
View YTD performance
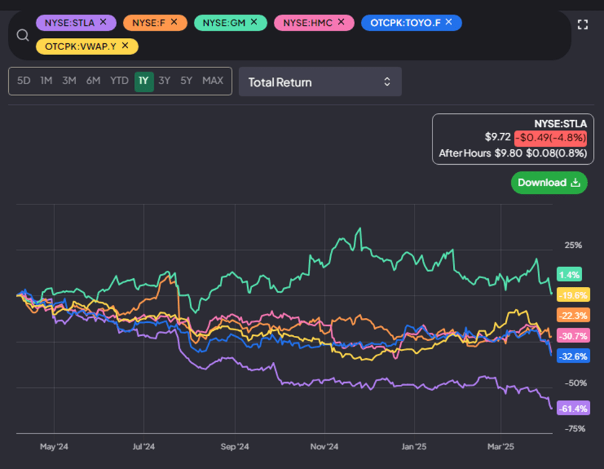(119, 81)
